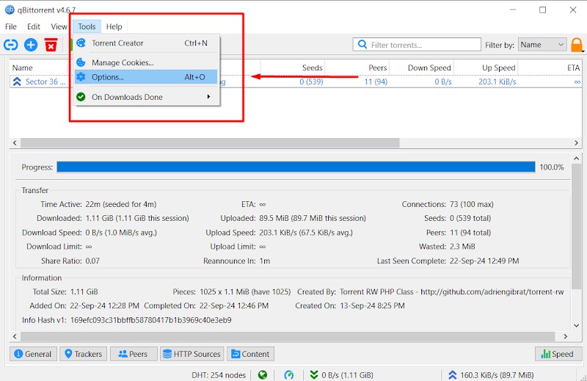Expand On Downloads Done submenu
This screenshot has width=587, height=381.
(x=146, y=97)
